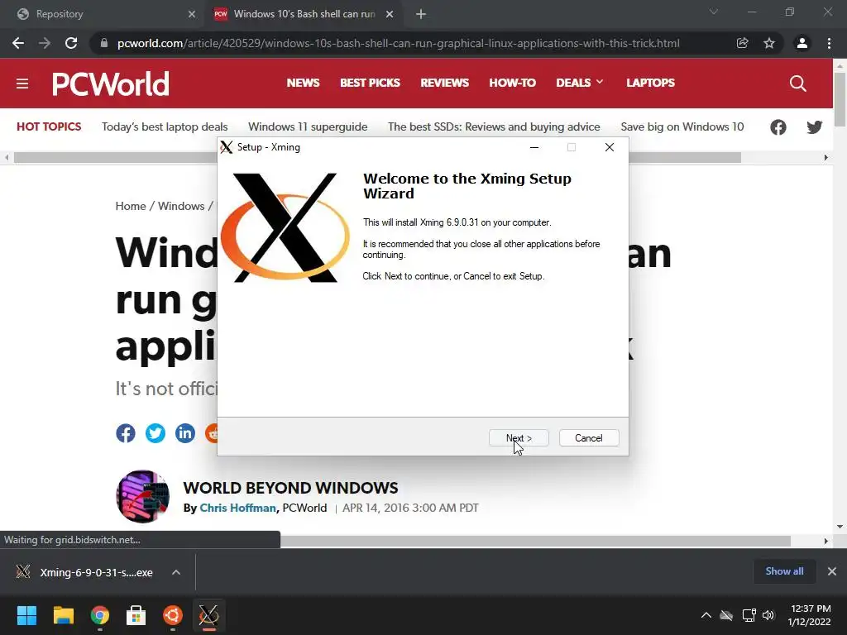This screenshot has height=635, width=847.
Task: Show hidden system tray icons
Action: pos(706,615)
